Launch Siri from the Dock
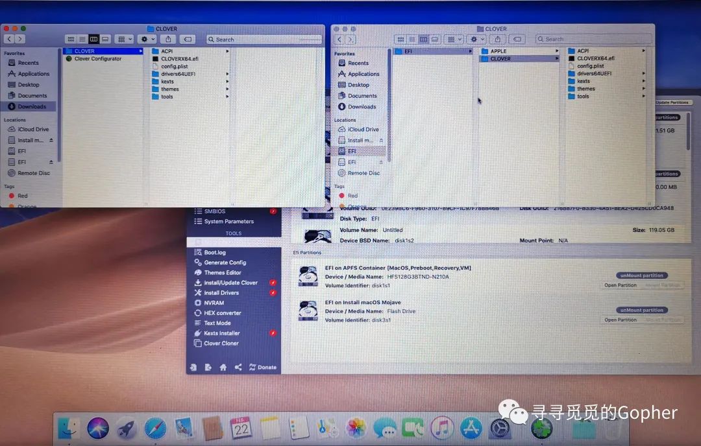701x446 pixels. point(98,428)
